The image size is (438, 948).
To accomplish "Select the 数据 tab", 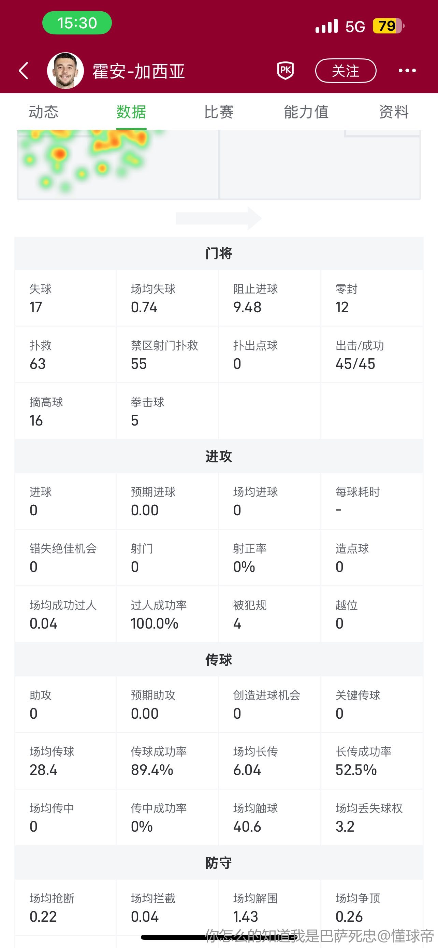I will [131, 112].
